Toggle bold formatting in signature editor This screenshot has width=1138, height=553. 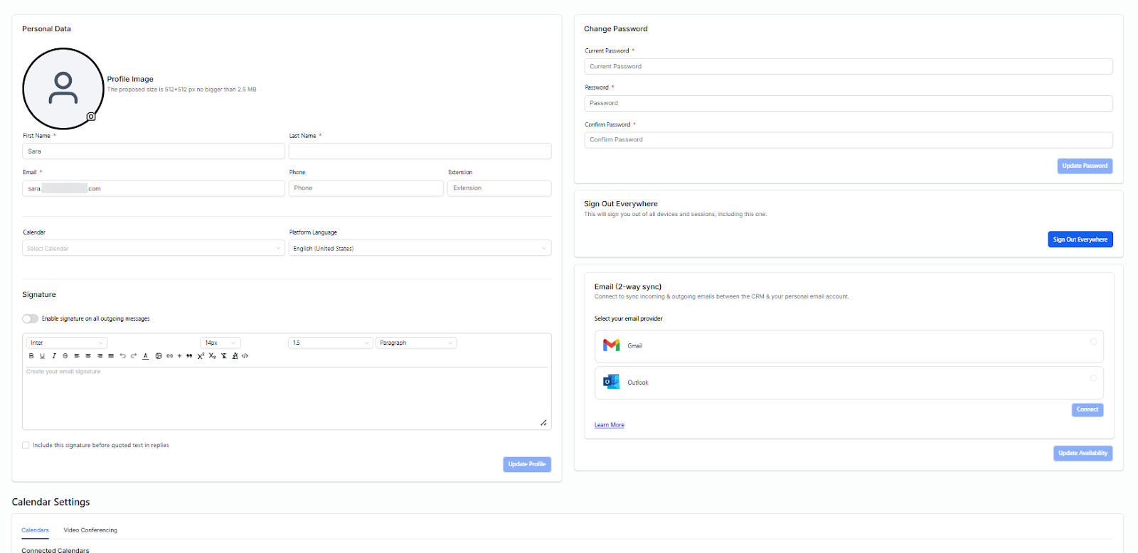[x=31, y=356]
